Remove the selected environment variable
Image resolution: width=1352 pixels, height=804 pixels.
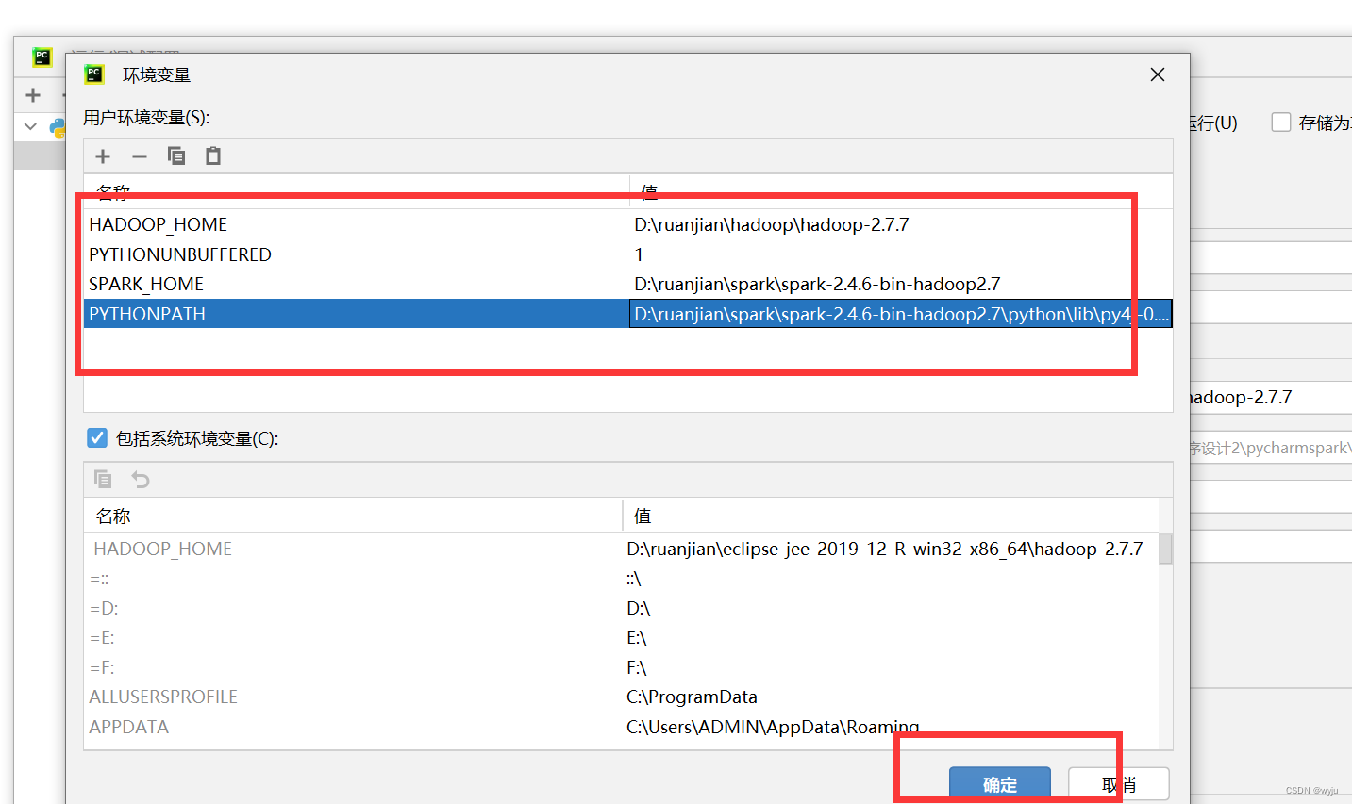tap(140, 156)
